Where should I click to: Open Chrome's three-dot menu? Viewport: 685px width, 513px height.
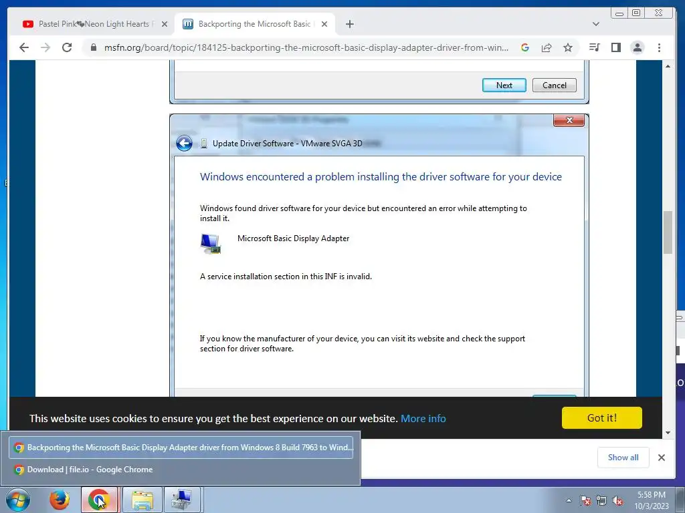click(659, 47)
